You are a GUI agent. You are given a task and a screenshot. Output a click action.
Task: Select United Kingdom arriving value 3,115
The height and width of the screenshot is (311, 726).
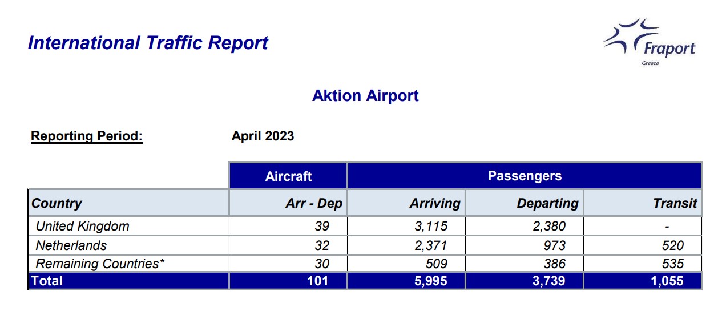pos(431,226)
